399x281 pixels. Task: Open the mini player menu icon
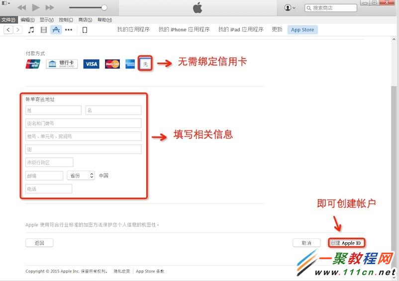[x=5, y=3]
